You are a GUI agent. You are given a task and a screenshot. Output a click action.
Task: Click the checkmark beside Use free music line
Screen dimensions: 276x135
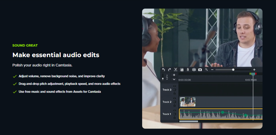(15, 92)
